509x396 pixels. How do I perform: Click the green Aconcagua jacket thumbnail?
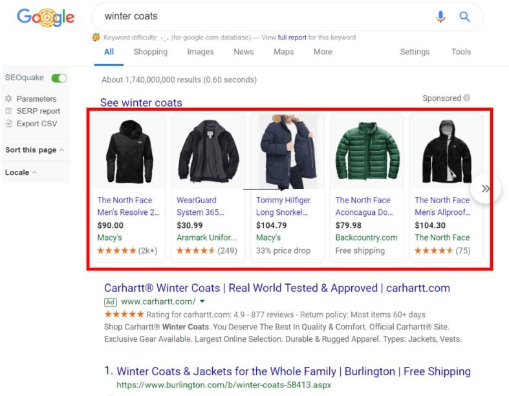pos(367,152)
